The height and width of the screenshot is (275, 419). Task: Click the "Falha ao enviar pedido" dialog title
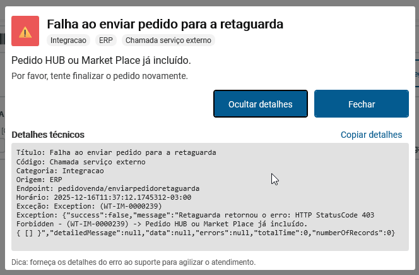165,24
